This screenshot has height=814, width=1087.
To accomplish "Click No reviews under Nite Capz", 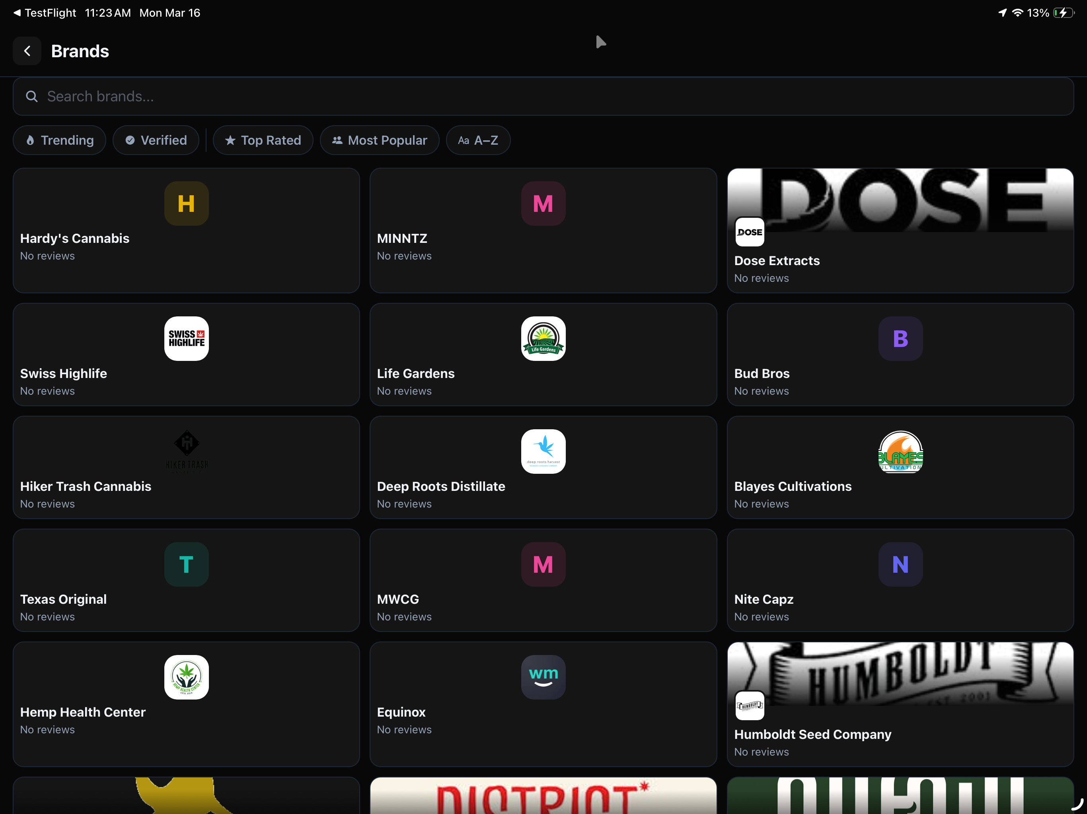I will (x=762, y=617).
